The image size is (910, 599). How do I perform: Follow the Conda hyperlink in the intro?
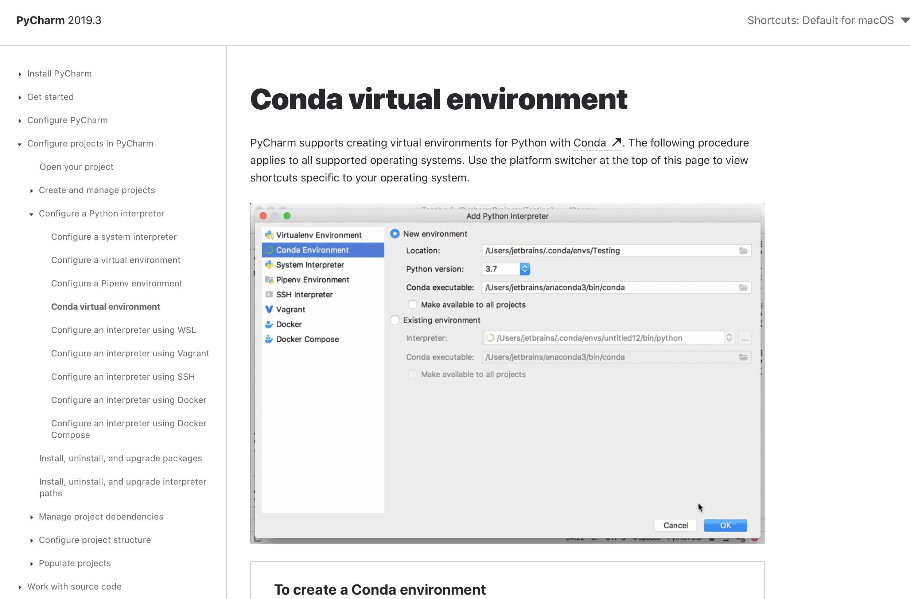pyautogui.click(x=590, y=142)
